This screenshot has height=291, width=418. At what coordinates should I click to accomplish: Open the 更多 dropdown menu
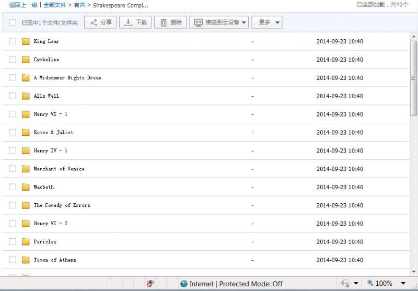(267, 22)
